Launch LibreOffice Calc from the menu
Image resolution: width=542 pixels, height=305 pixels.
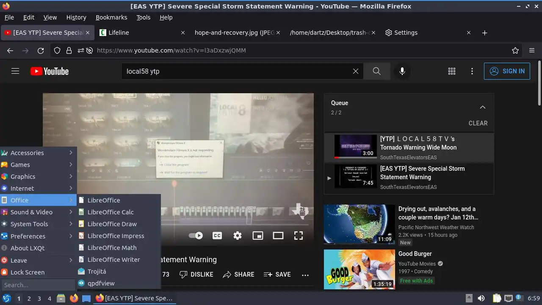[119, 212]
